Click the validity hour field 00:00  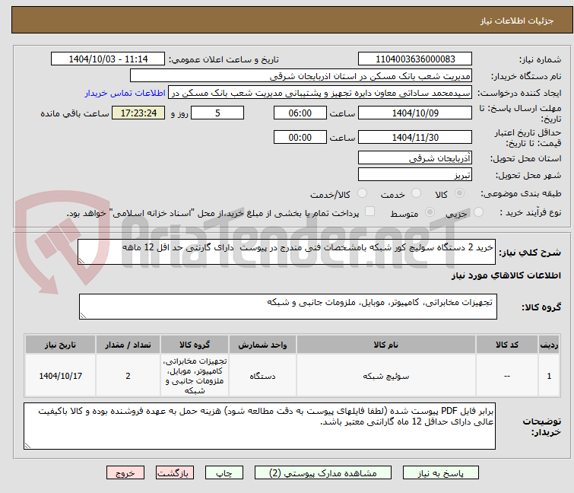[x=300, y=138]
